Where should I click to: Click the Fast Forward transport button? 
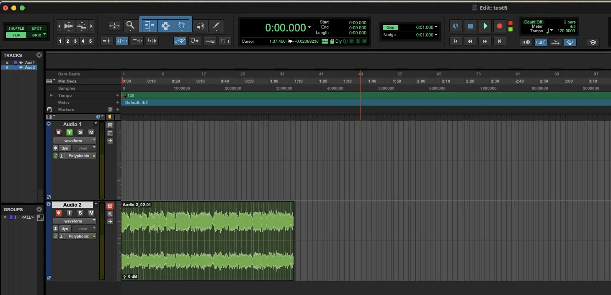point(485,41)
